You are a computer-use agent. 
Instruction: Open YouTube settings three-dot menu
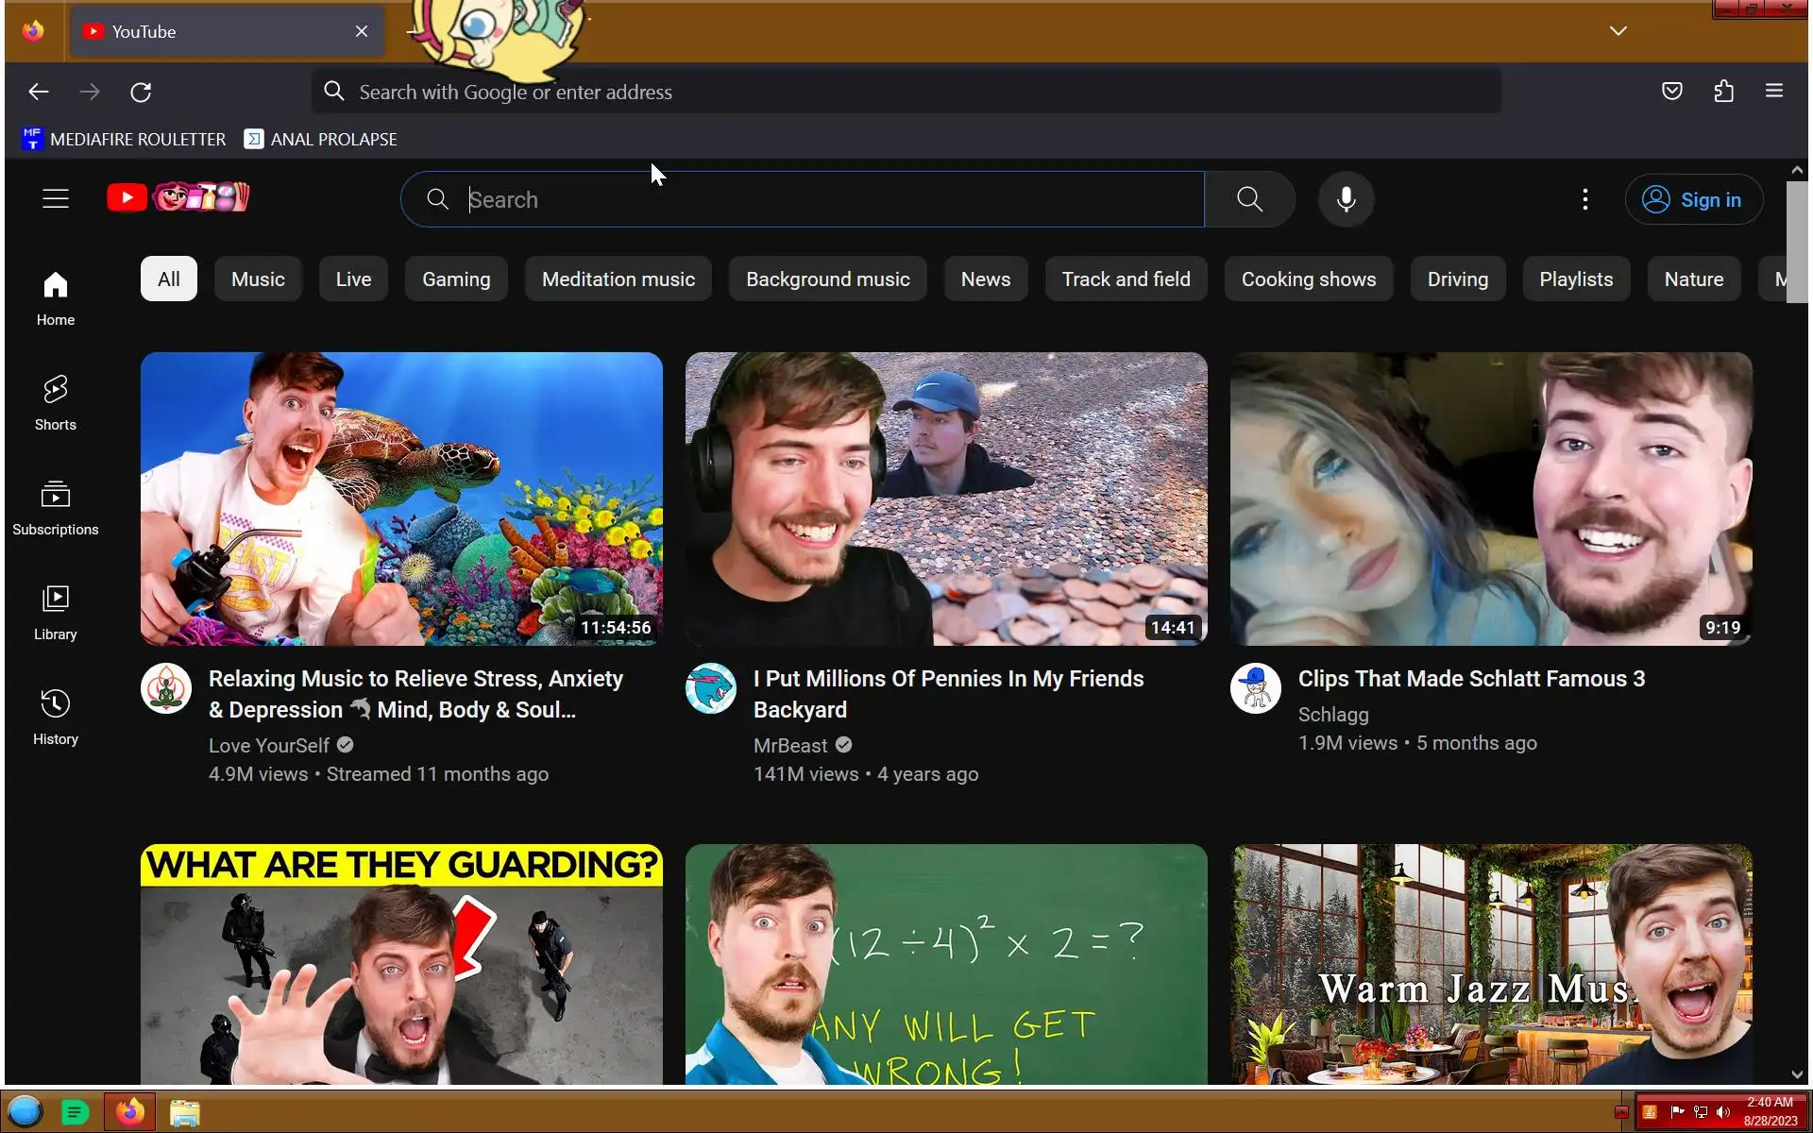click(x=1584, y=199)
